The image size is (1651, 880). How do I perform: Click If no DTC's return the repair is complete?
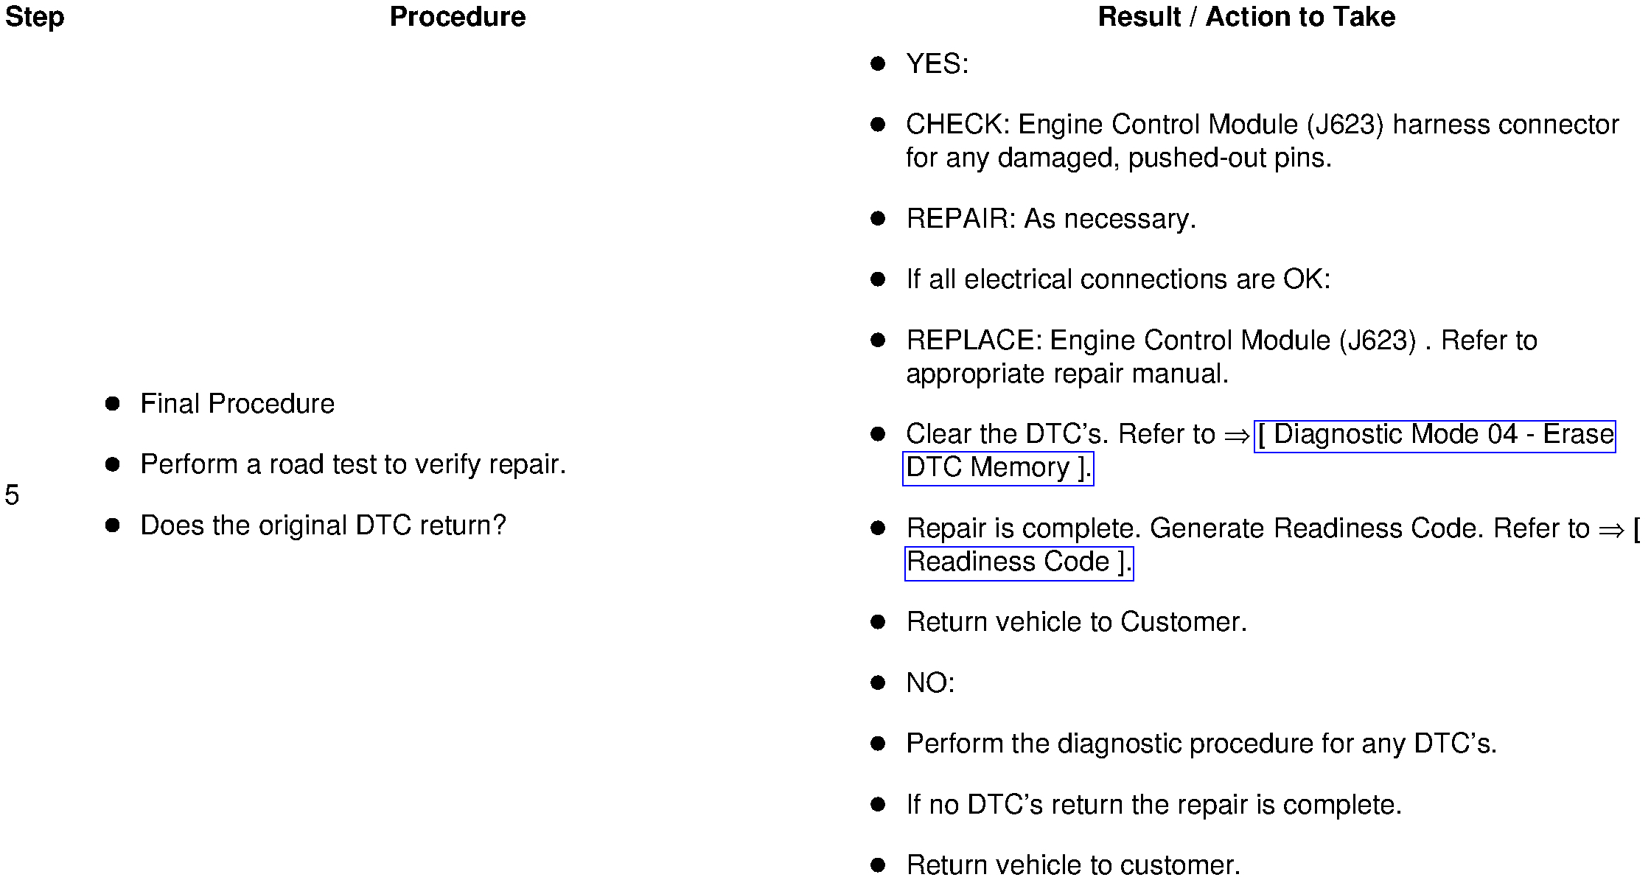pos(1153,805)
